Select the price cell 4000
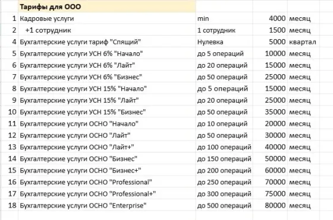Image resolution: width=333 pixels, height=220 pixels. [x=270, y=18]
